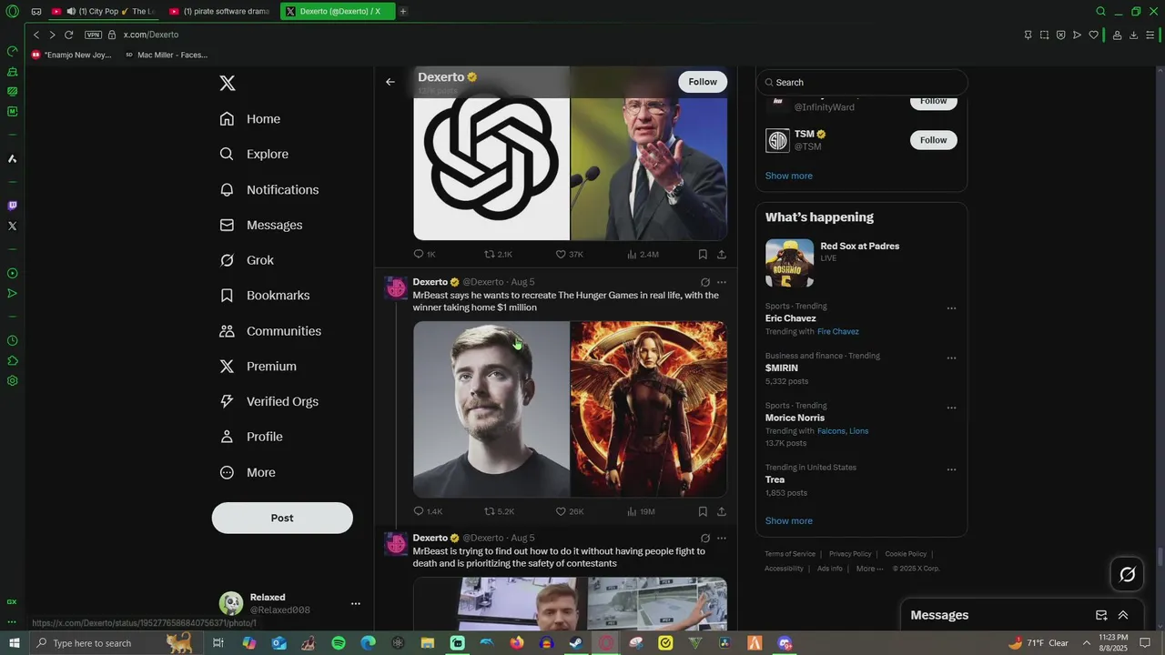This screenshot has width=1165, height=655.
Task: Switch to the pirate software drama tab
Action: pos(219,11)
